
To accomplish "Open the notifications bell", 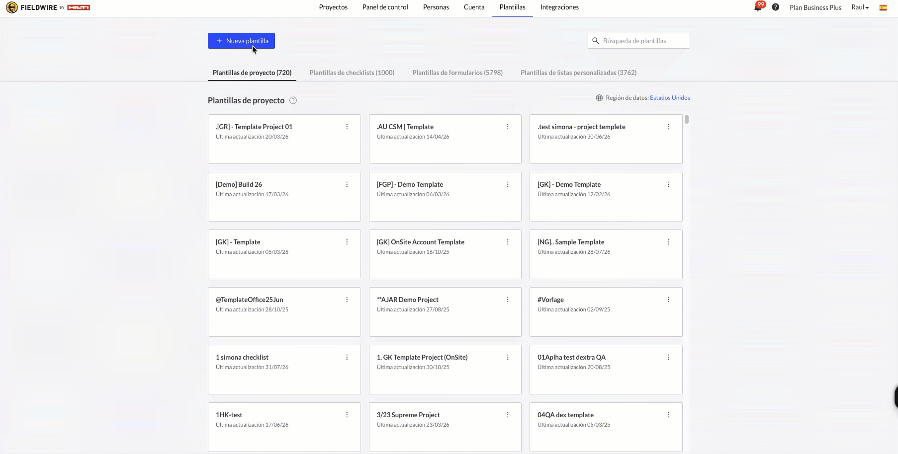I will (758, 7).
